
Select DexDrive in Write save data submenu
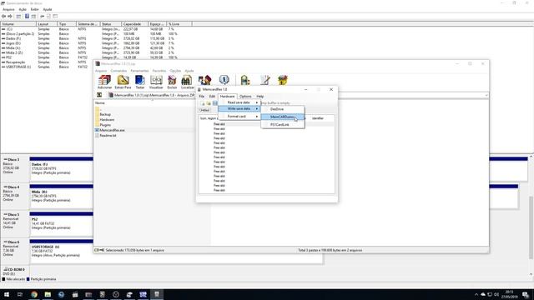[283, 109]
